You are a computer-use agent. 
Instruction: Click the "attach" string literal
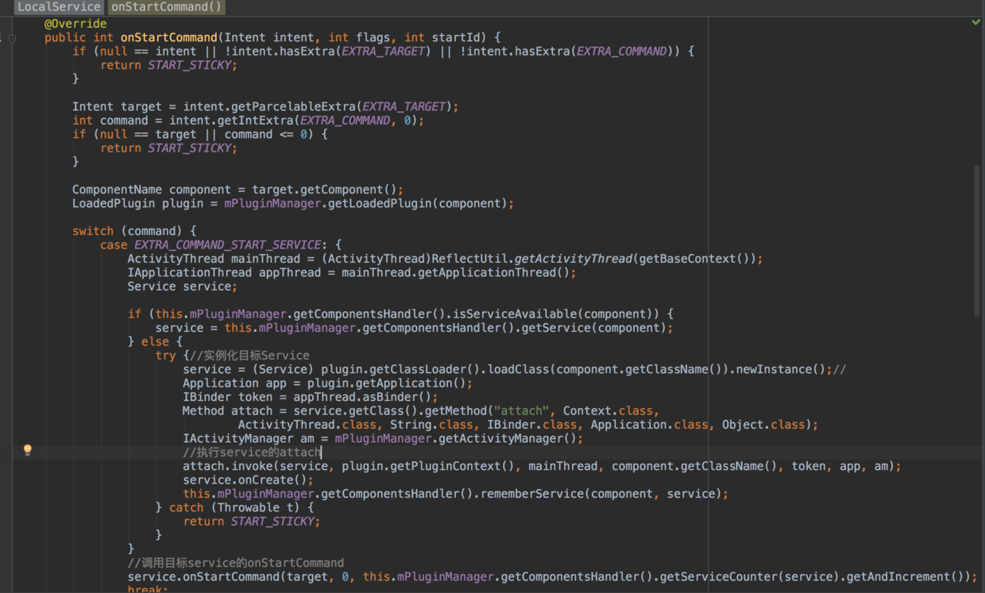(522, 410)
